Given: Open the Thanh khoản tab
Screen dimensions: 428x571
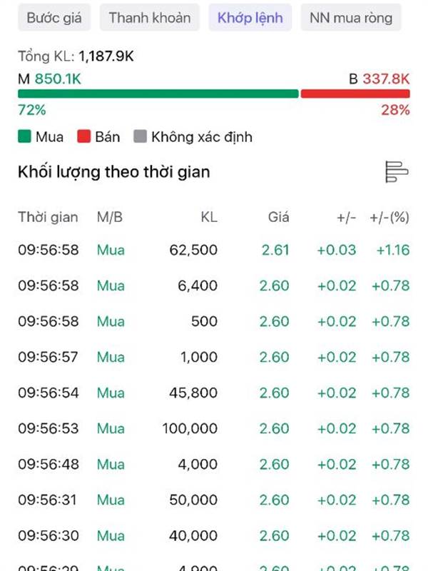Looking at the screenshot, I should [150, 17].
